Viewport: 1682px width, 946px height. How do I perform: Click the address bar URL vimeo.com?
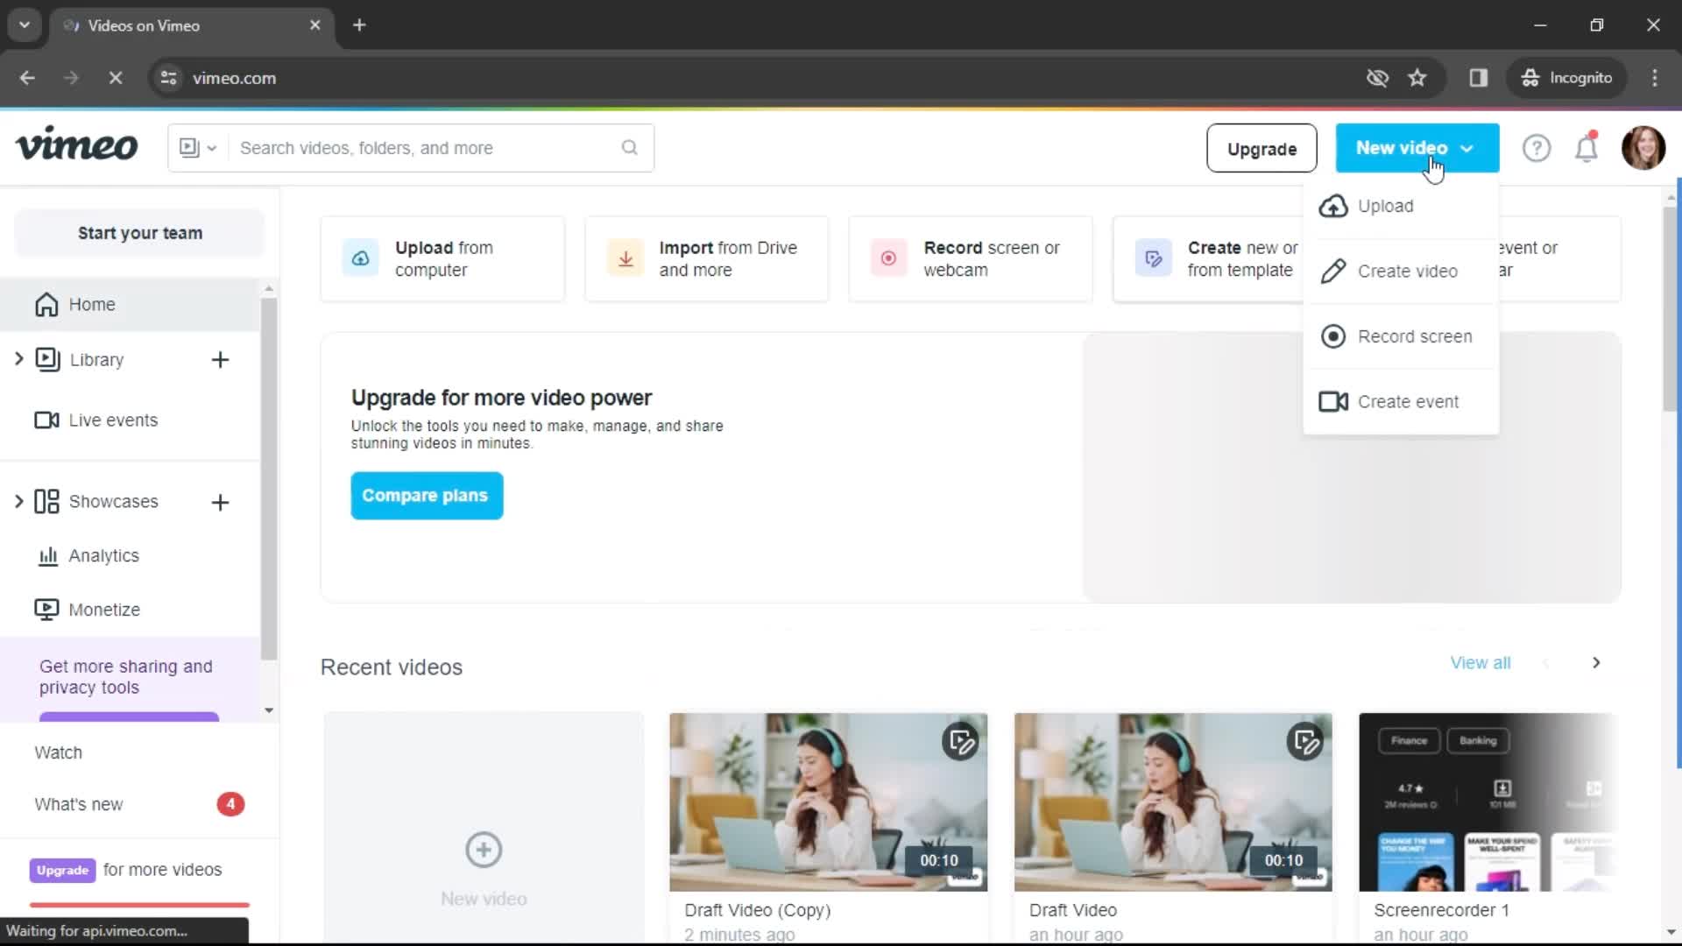234,78
